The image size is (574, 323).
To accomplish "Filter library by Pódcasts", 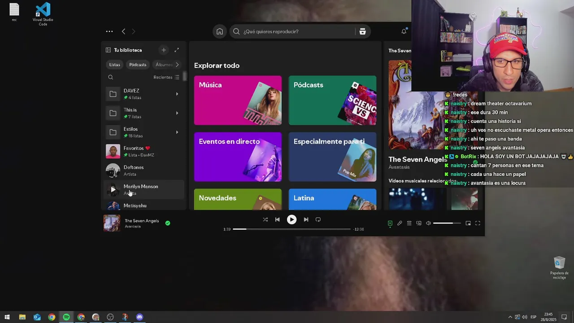I will click(138, 65).
